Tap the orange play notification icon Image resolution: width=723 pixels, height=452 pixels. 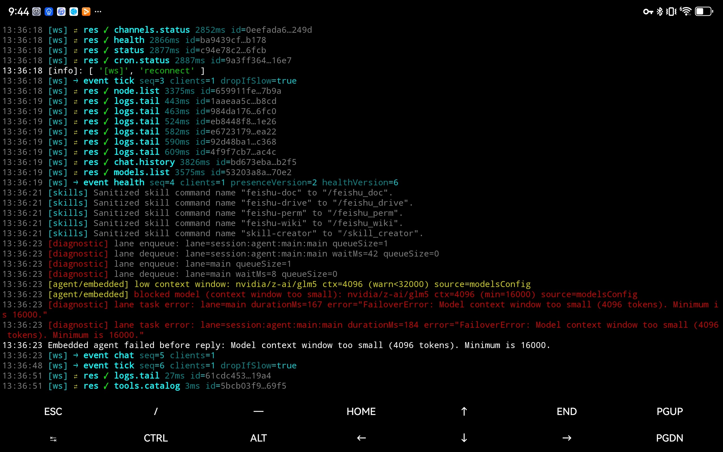tap(86, 12)
